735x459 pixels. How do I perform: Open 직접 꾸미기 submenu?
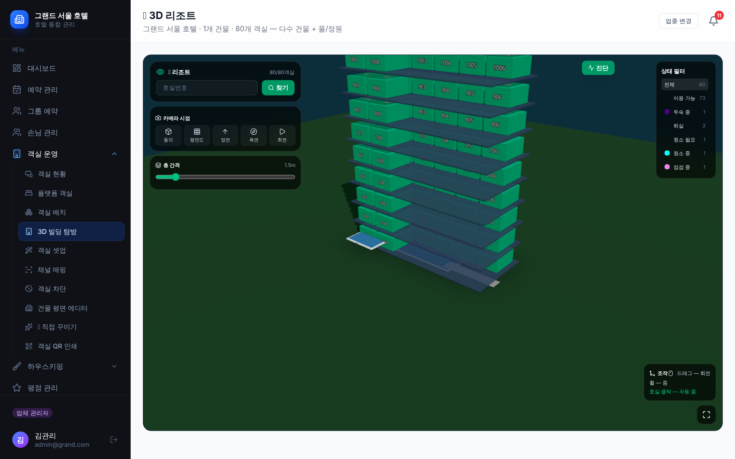coord(71,327)
